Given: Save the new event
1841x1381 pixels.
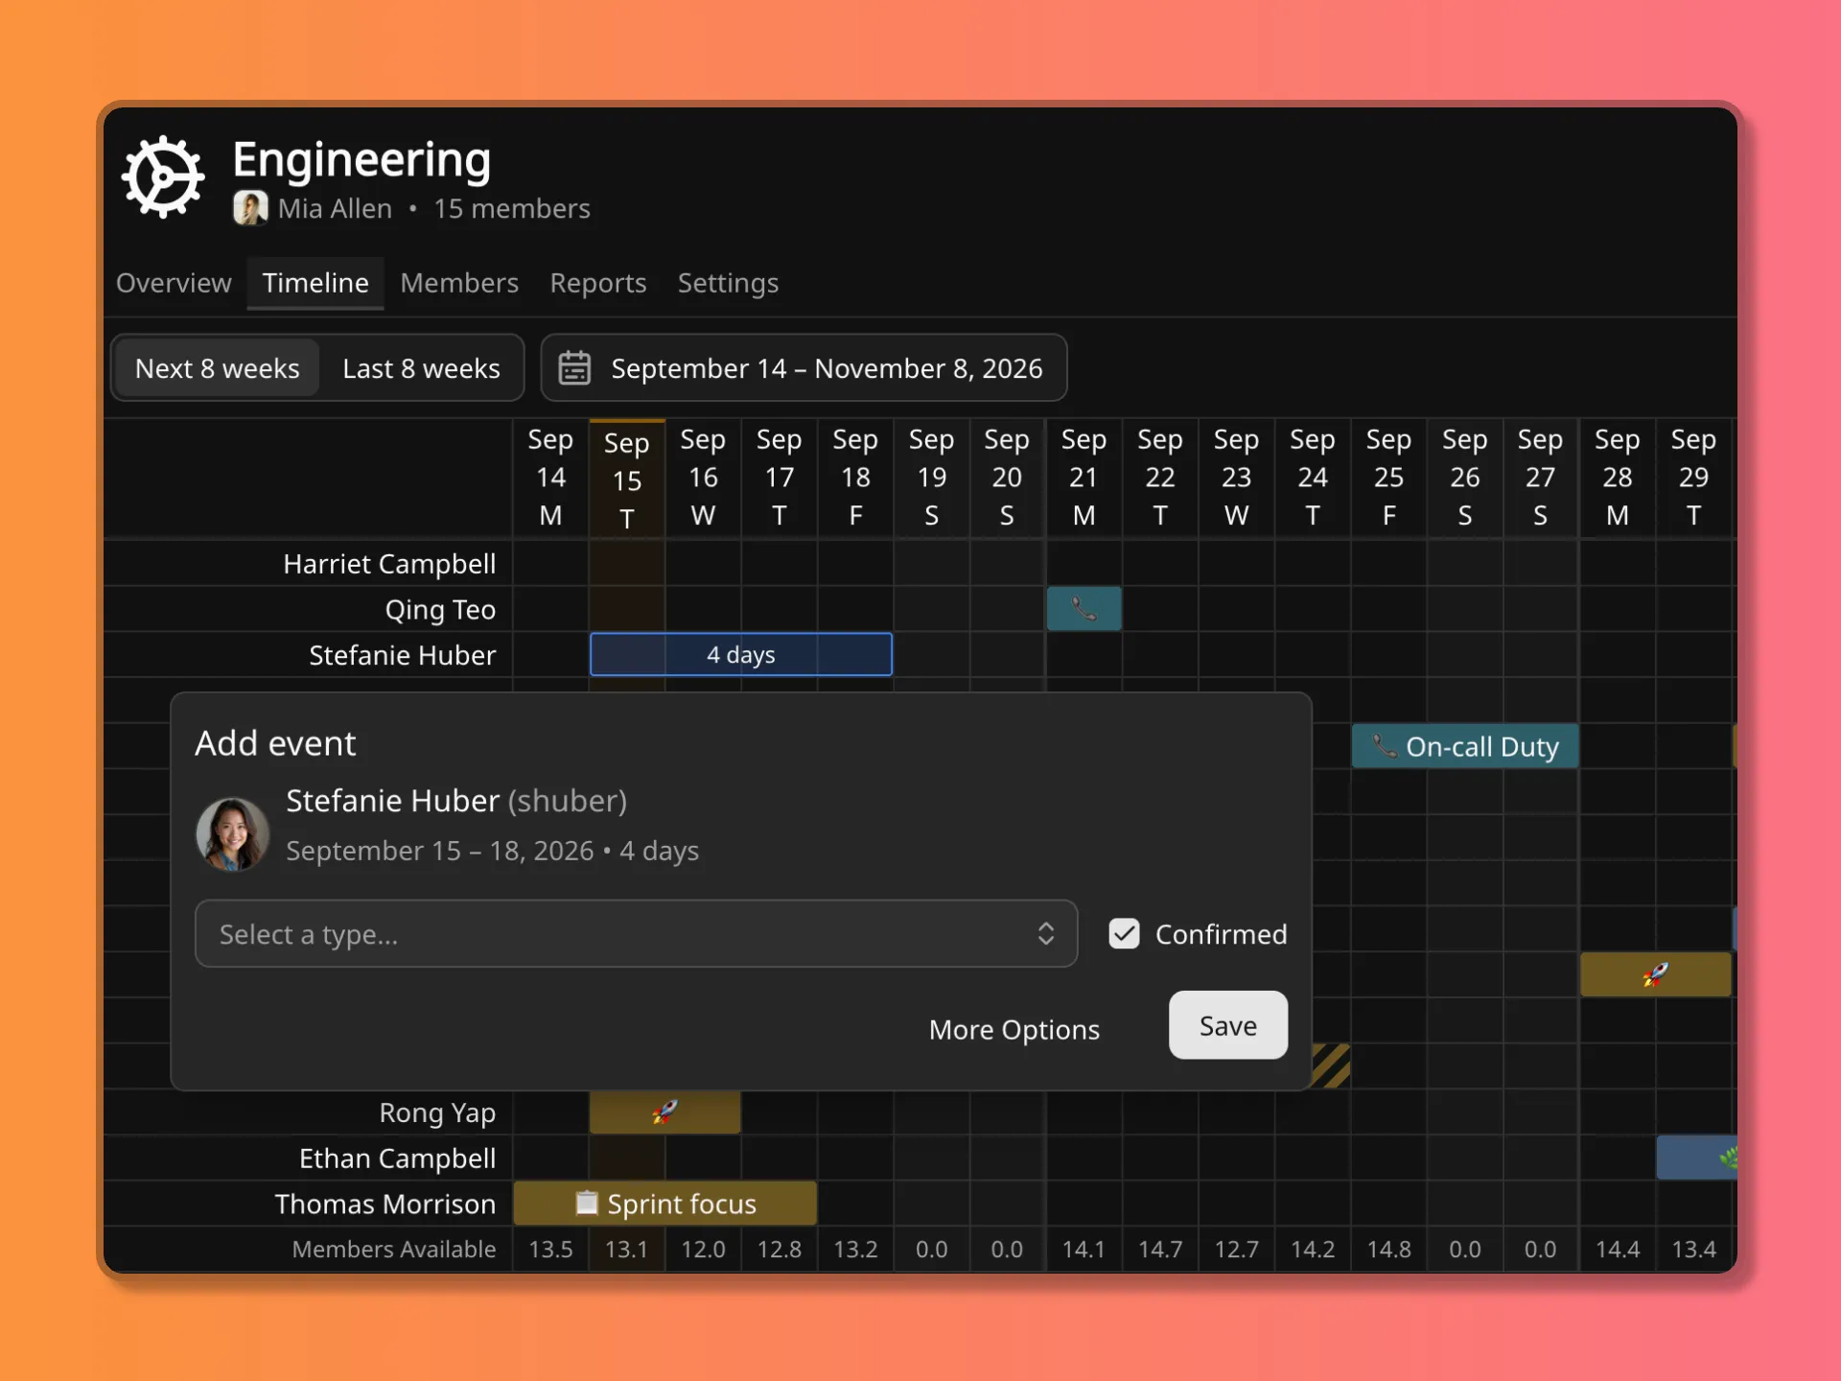Looking at the screenshot, I should click(x=1228, y=1025).
